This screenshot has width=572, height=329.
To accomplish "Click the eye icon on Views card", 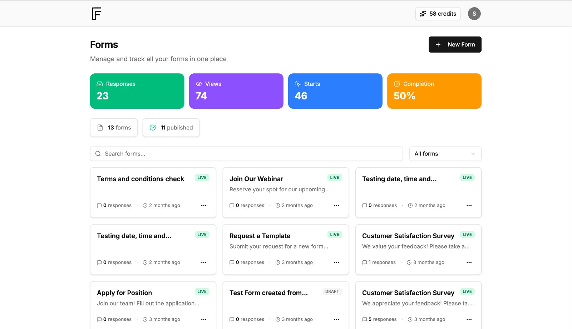I will point(199,84).
